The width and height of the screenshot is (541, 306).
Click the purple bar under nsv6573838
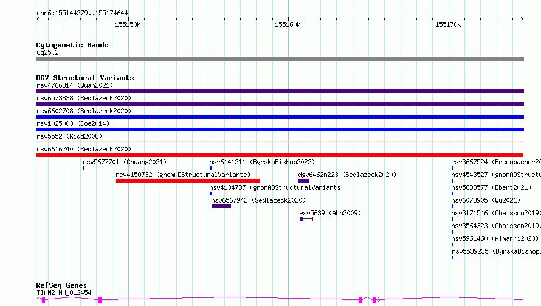[x=280, y=104]
